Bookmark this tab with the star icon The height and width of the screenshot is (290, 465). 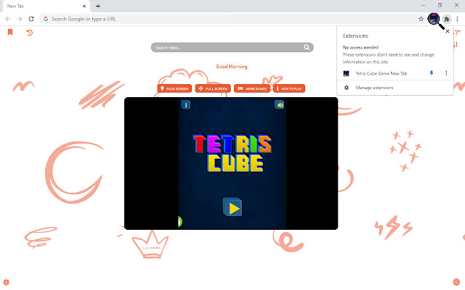coord(421,19)
